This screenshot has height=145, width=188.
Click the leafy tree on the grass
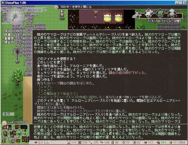(18, 77)
